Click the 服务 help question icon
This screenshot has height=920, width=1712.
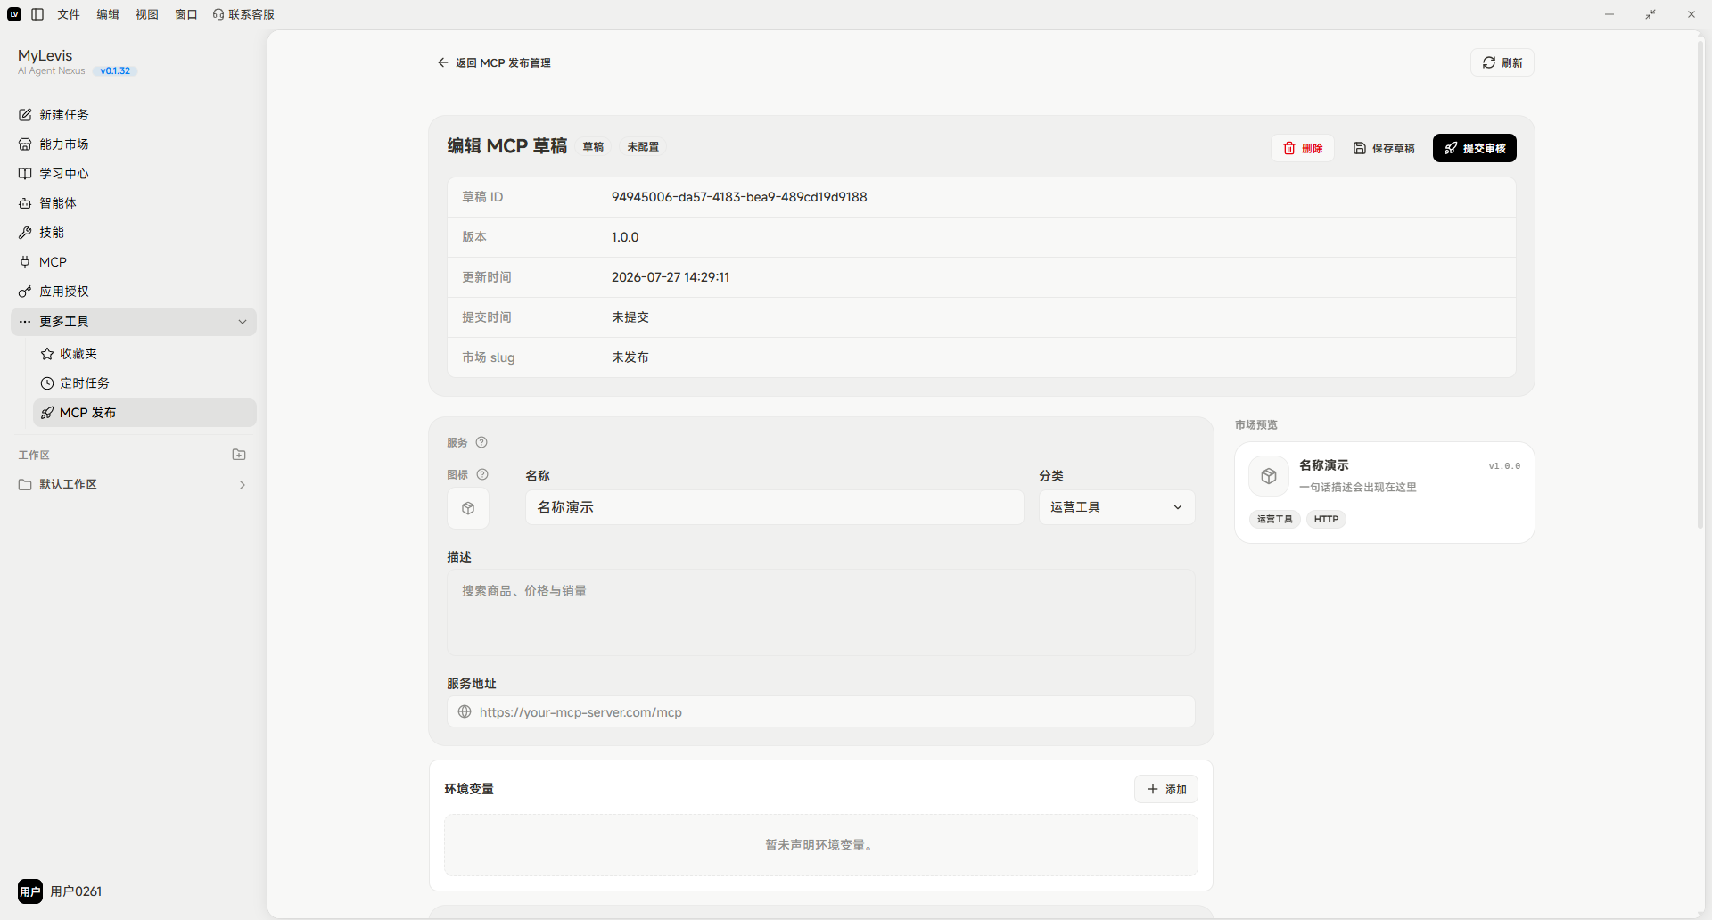(x=481, y=443)
